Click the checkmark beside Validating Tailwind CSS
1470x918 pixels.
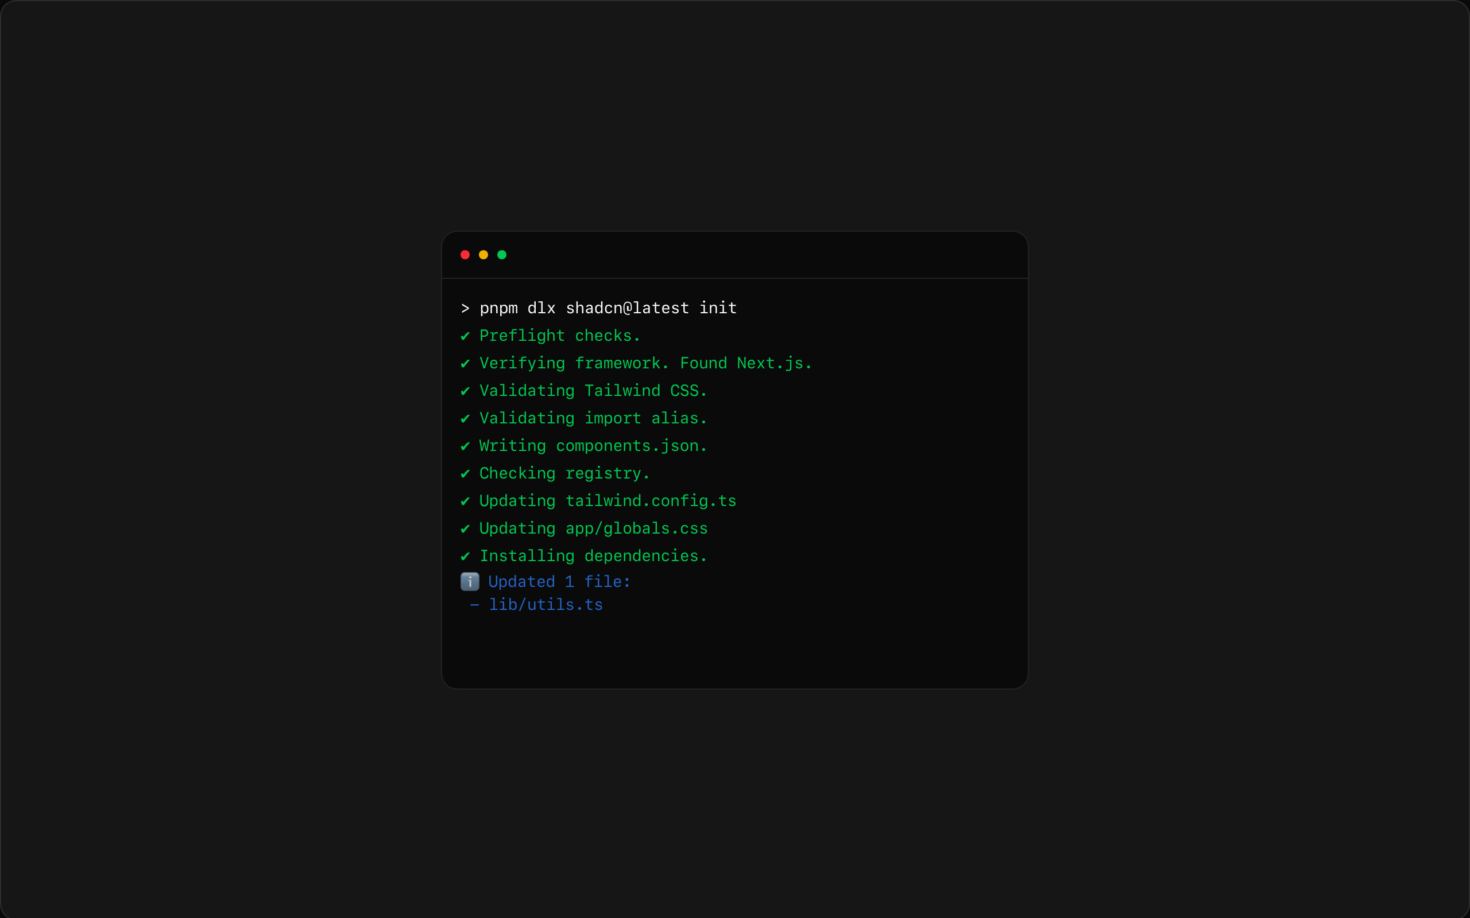pyautogui.click(x=465, y=391)
